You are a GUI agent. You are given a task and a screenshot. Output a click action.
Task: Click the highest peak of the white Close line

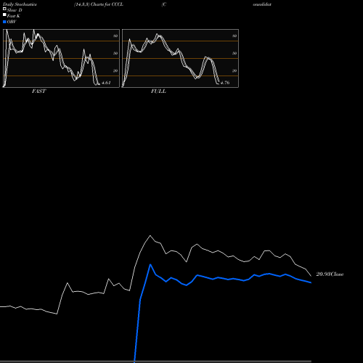point(150,235)
